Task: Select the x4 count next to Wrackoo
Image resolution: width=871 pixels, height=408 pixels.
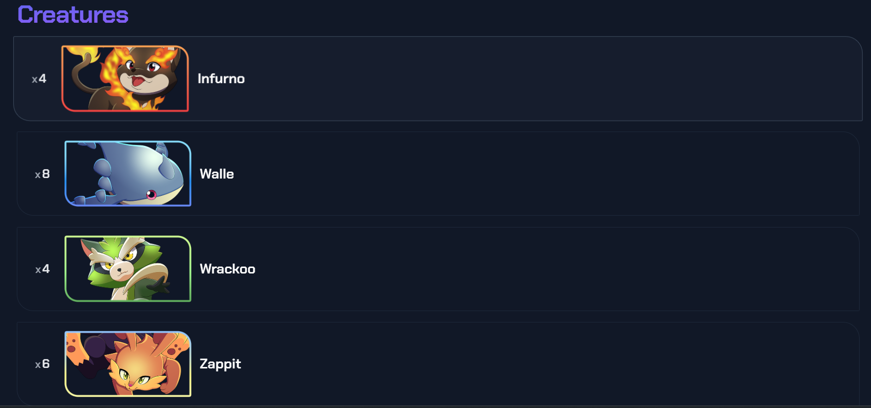Action: [42, 269]
